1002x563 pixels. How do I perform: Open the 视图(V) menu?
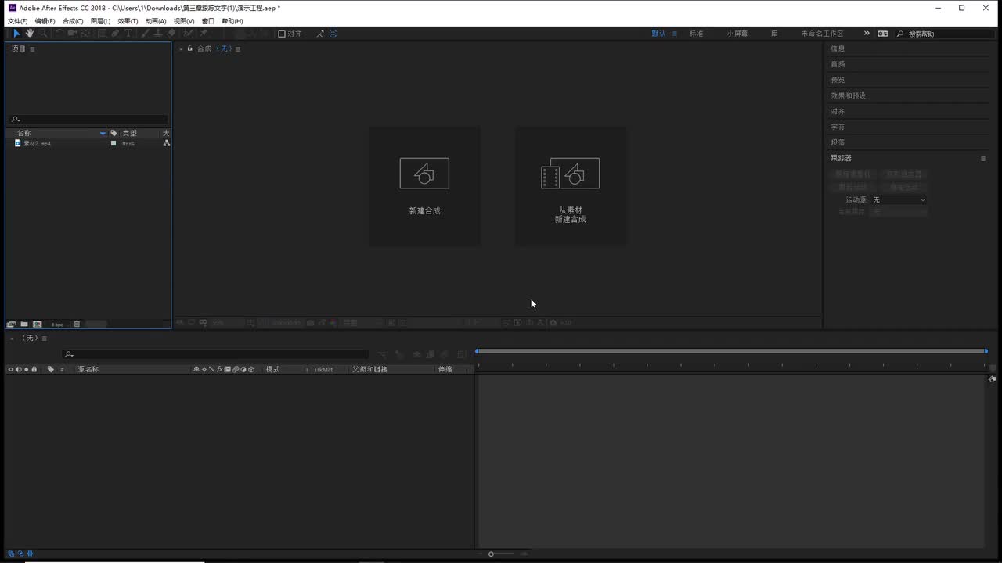click(x=184, y=21)
